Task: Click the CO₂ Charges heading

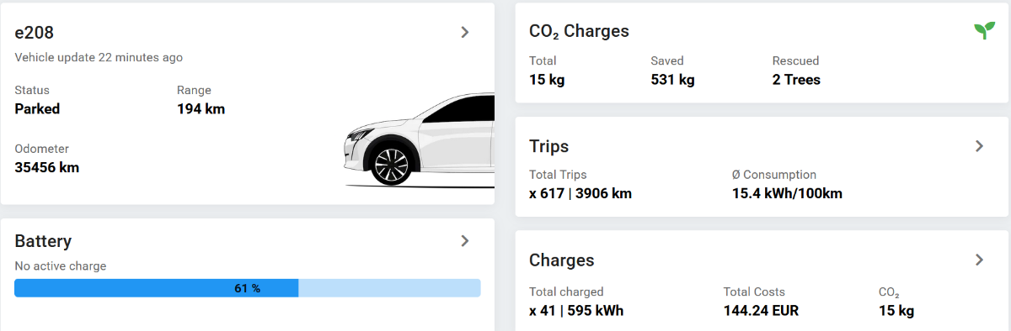Action: 579,31
